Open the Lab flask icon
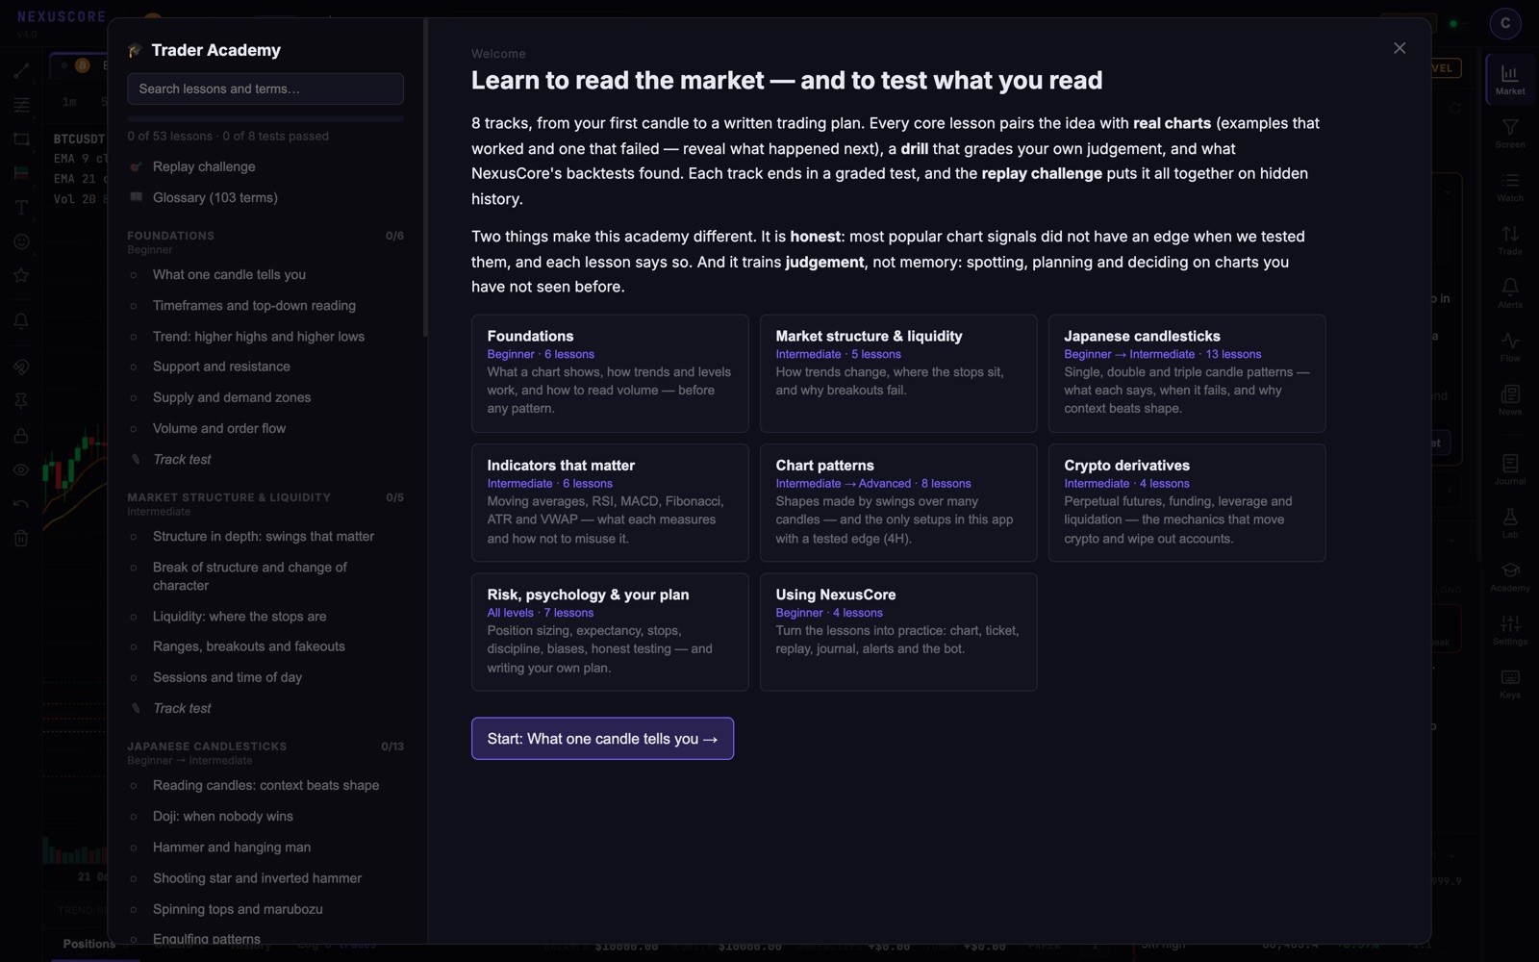 [x=1509, y=523]
